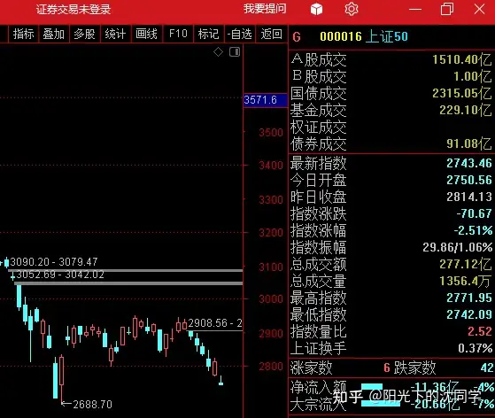Open 我要提问 link
This screenshot has height=418, width=495.
click(265, 9)
